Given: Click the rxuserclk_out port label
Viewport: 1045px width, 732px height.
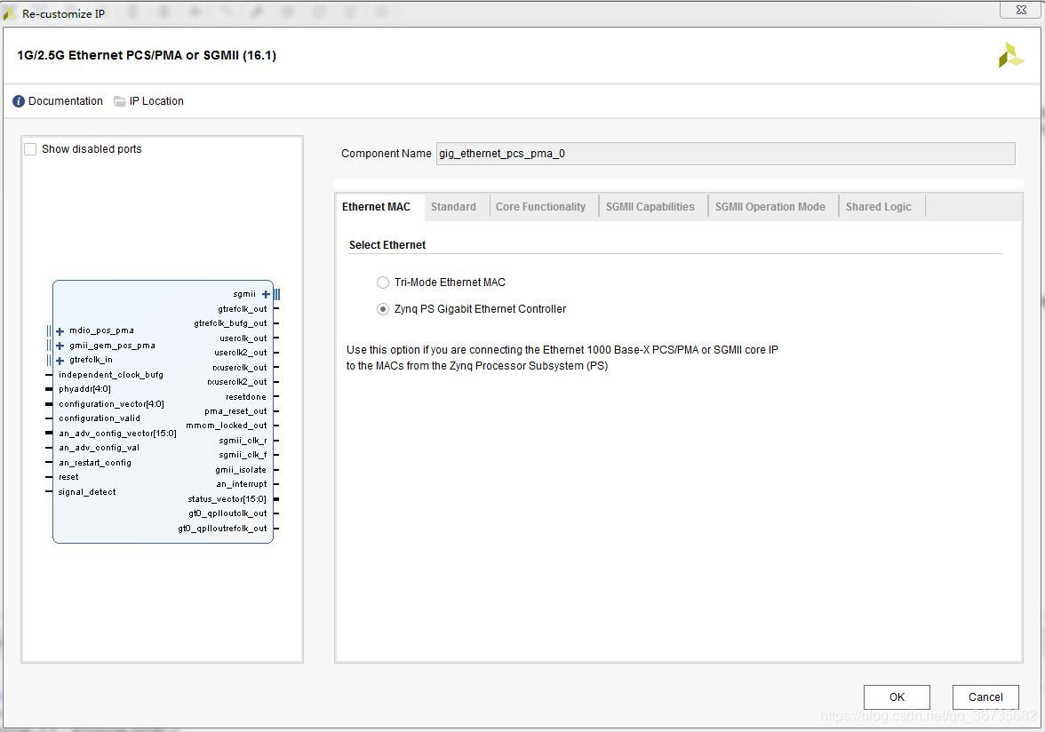Looking at the screenshot, I should 239,368.
